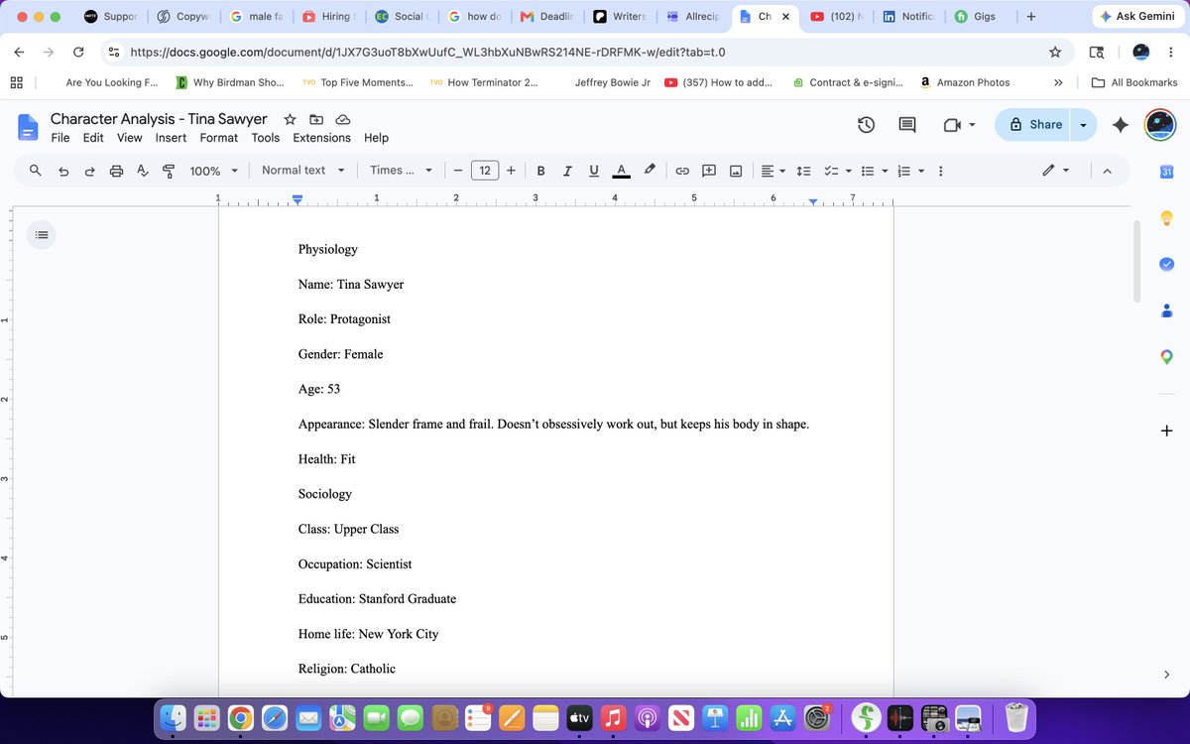Get add-ons with plus icon

tap(1166, 431)
